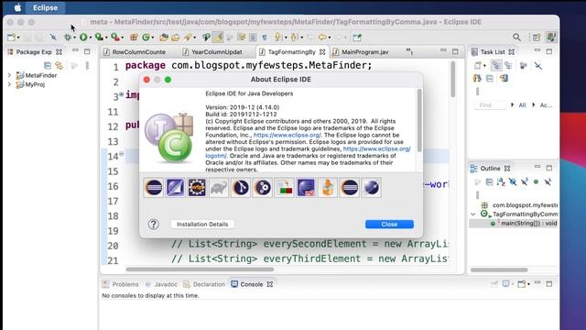
Task: Click the Pin Editor icon in toolbar
Action: pyautogui.click(x=357, y=38)
